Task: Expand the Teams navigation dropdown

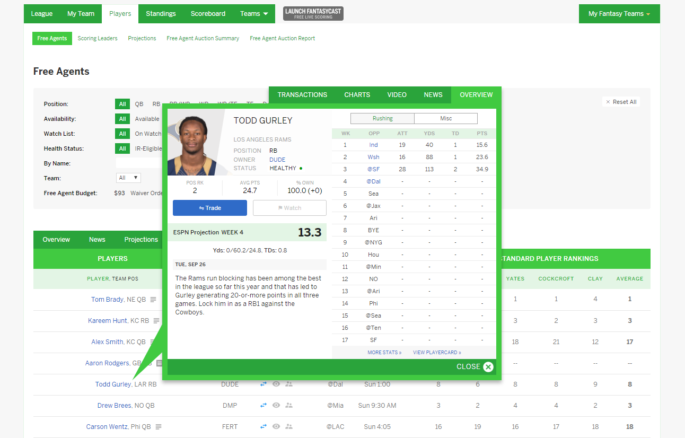Action: point(254,14)
